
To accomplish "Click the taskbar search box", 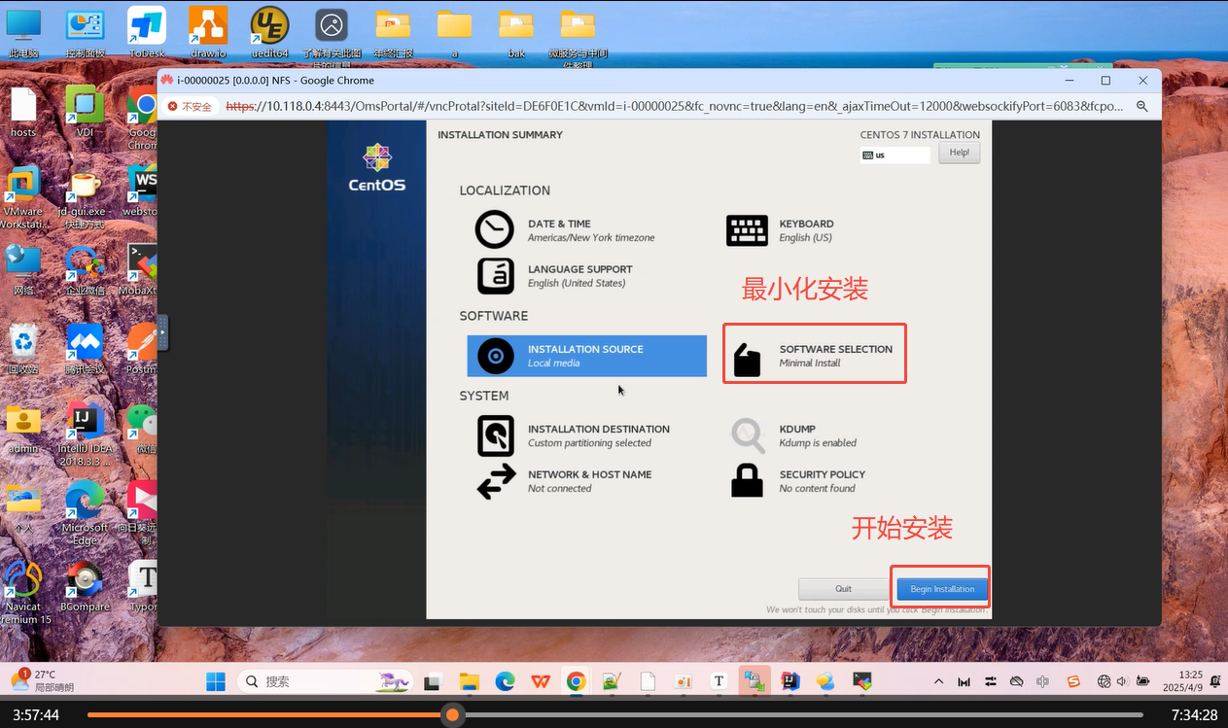I will pyautogui.click(x=325, y=681).
